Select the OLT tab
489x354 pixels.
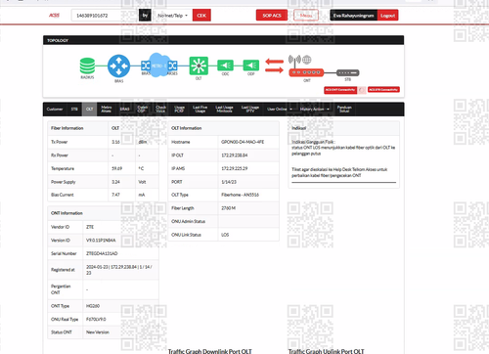click(89, 110)
